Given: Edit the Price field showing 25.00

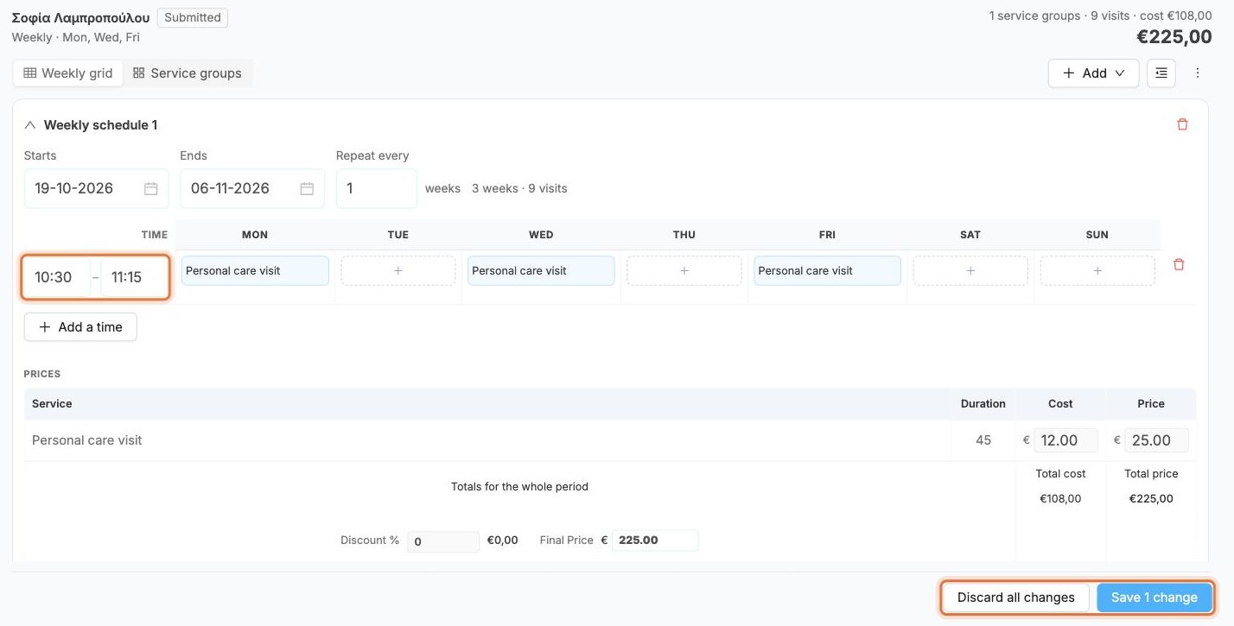Looking at the screenshot, I should point(1156,440).
